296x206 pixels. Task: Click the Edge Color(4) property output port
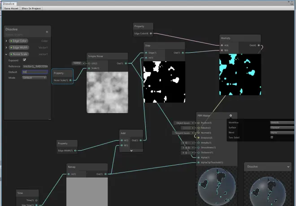click(151, 34)
